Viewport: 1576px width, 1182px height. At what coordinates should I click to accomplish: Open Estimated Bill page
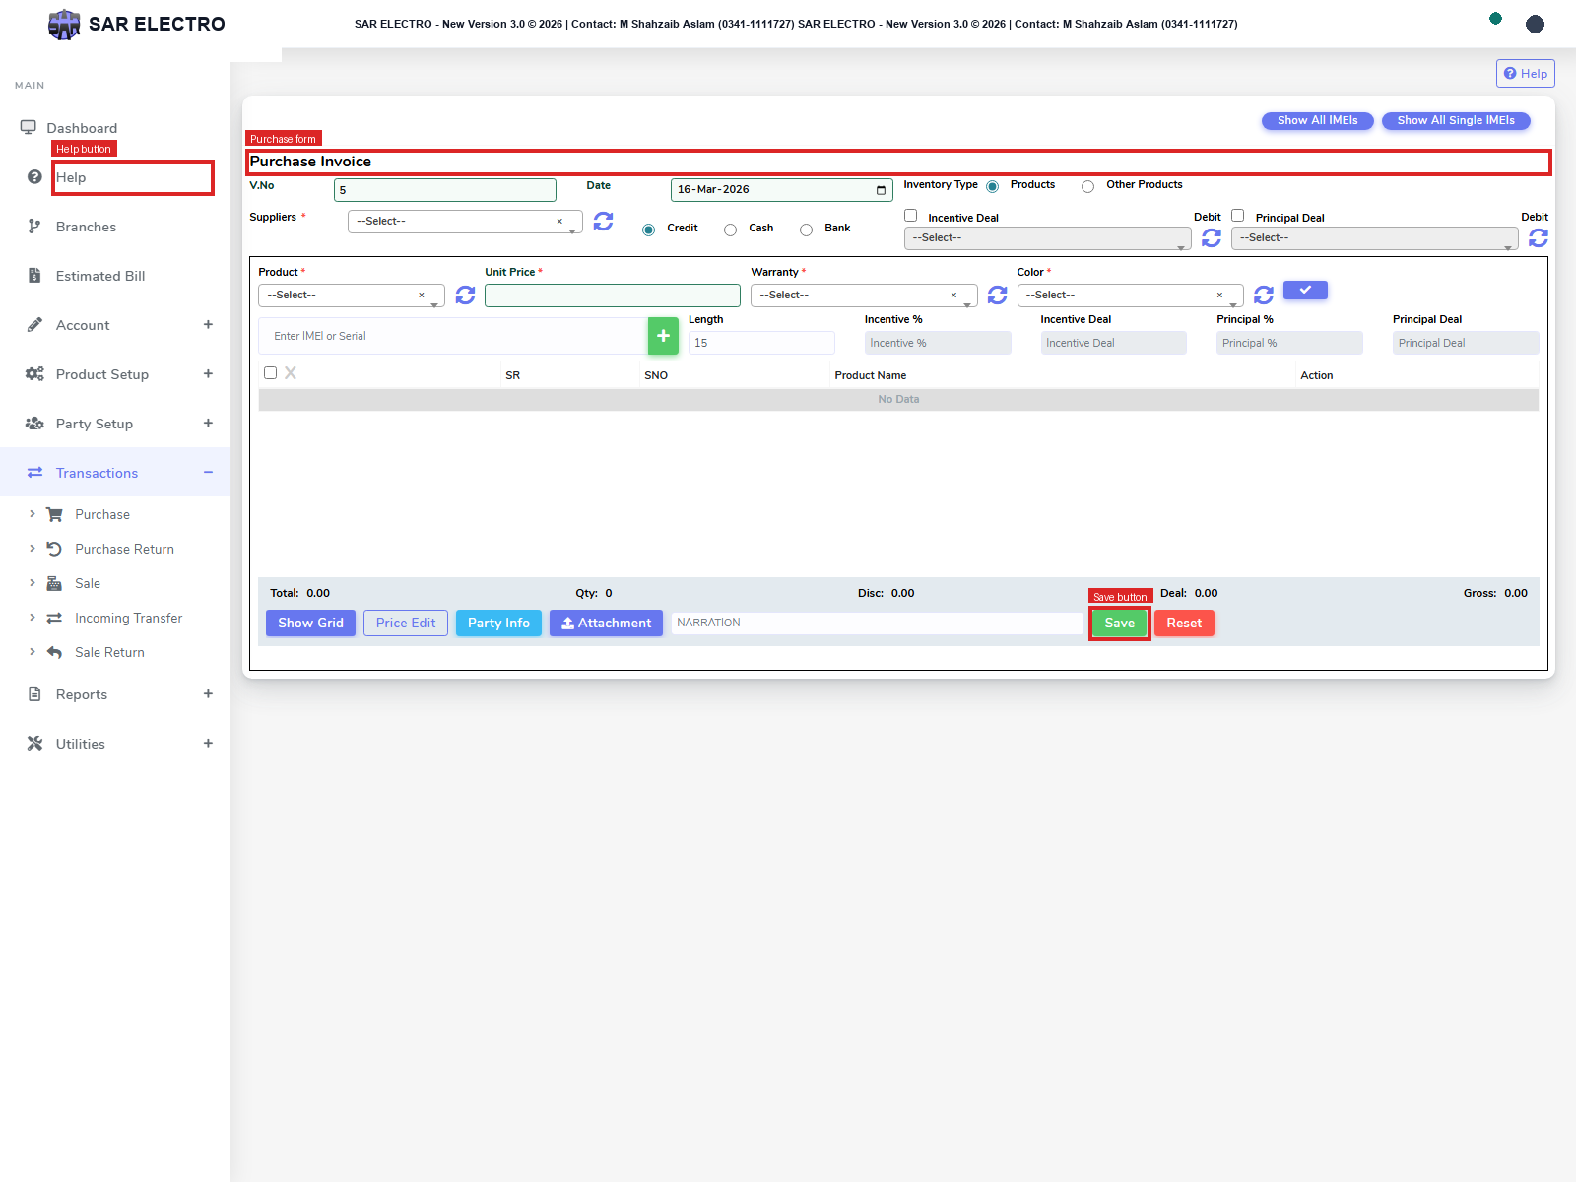[100, 276]
